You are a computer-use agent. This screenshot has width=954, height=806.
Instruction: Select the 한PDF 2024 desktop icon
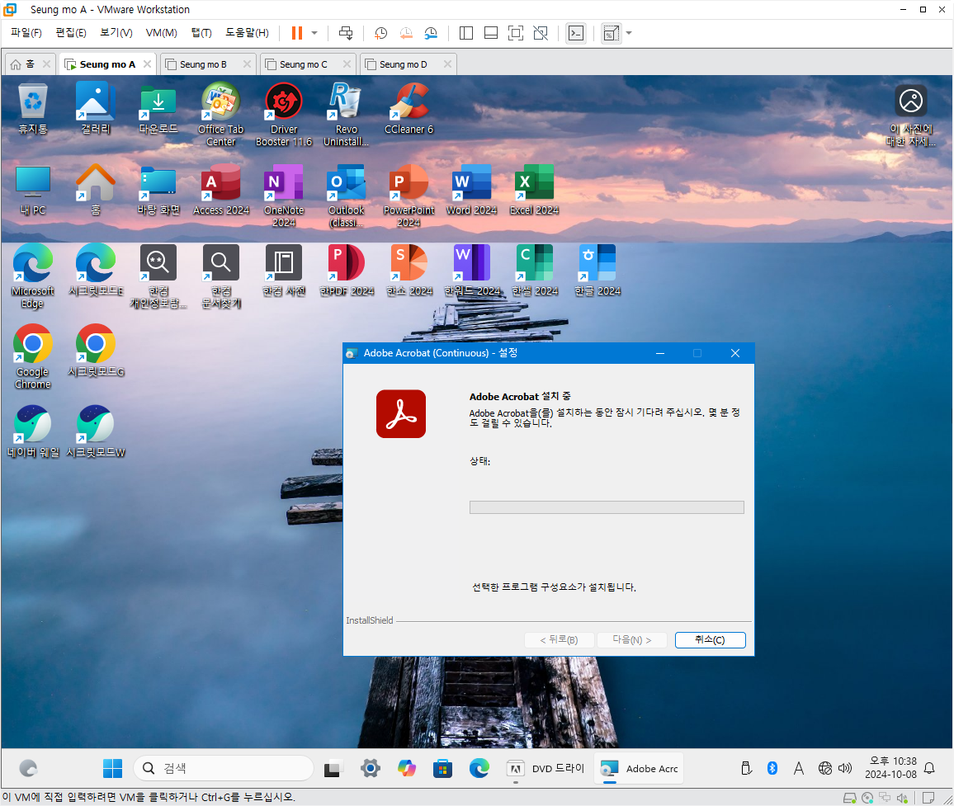(347, 271)
